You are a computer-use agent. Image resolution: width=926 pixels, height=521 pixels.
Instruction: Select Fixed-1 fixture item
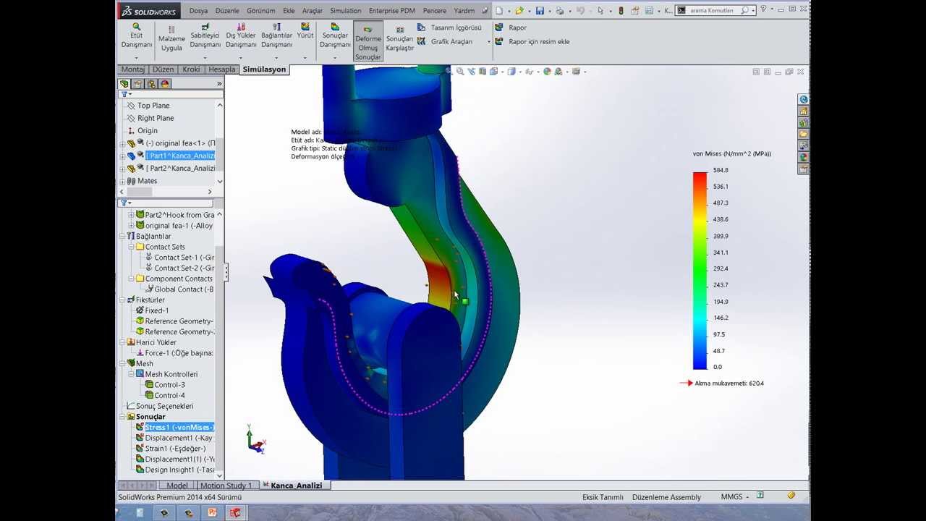pos(156,310)
